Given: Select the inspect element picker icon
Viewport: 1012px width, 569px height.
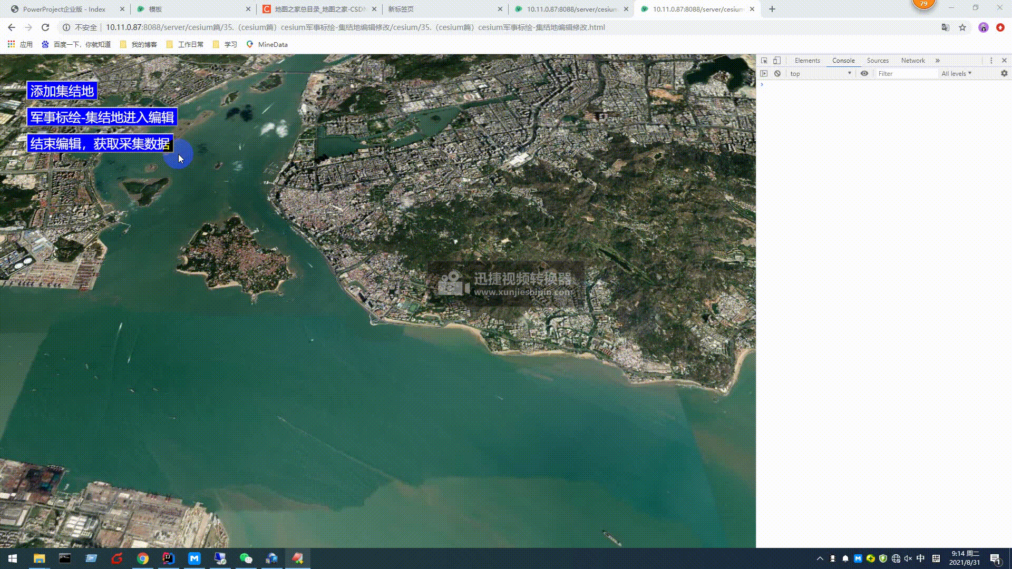Looking at the screenshot, I should [764, 61].
